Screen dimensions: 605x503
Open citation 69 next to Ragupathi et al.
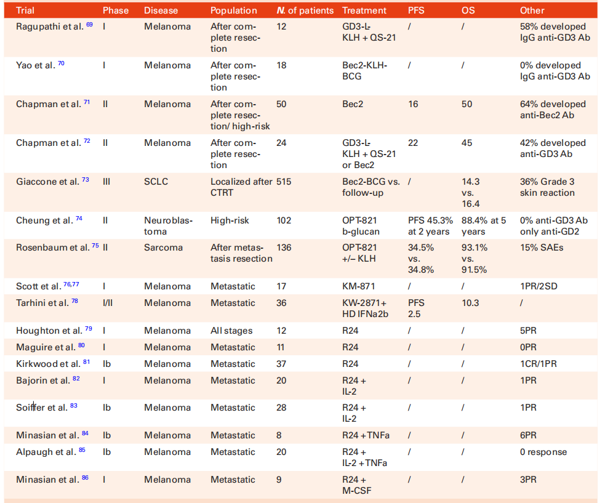pos(89,25)
